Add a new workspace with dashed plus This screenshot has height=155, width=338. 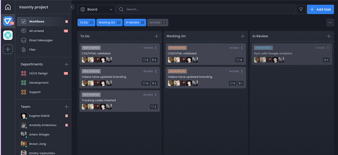8,49
